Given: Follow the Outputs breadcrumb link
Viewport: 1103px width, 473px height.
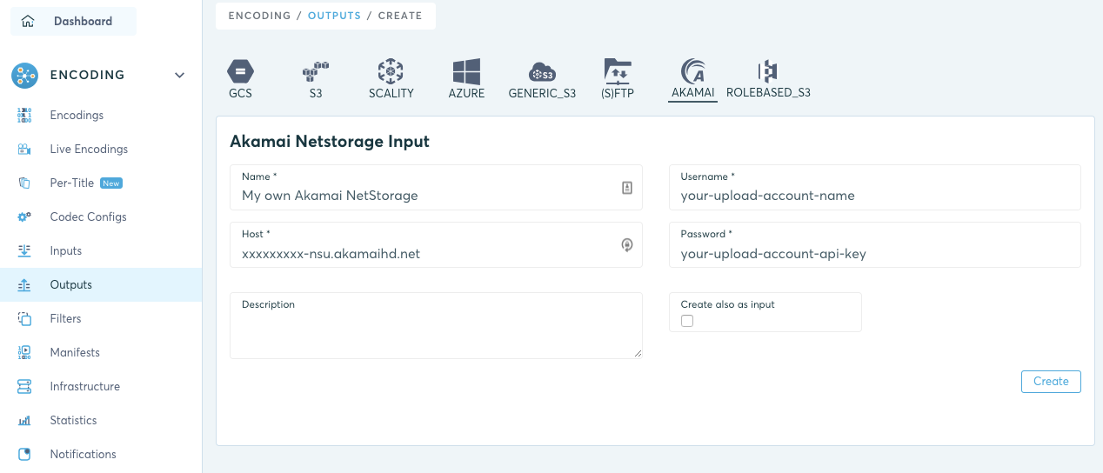Looking at the screenshot, I should [334, 16].
